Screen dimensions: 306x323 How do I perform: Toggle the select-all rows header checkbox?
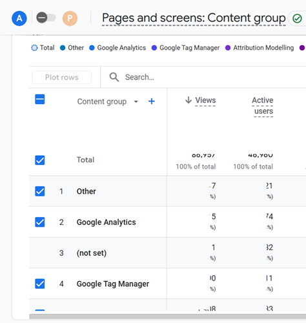tap(40, 99)
